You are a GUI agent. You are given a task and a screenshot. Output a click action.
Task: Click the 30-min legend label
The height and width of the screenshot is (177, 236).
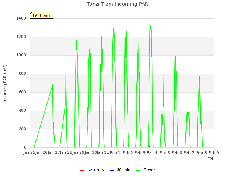point(124,170)
